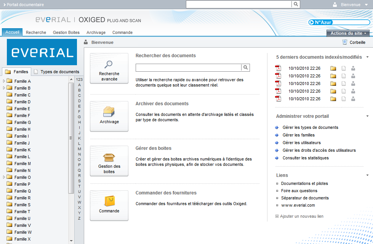Open the Recherche avancée magnifier tile
The width and height of the screenshot is (373, 244).
tap(109, 68)
